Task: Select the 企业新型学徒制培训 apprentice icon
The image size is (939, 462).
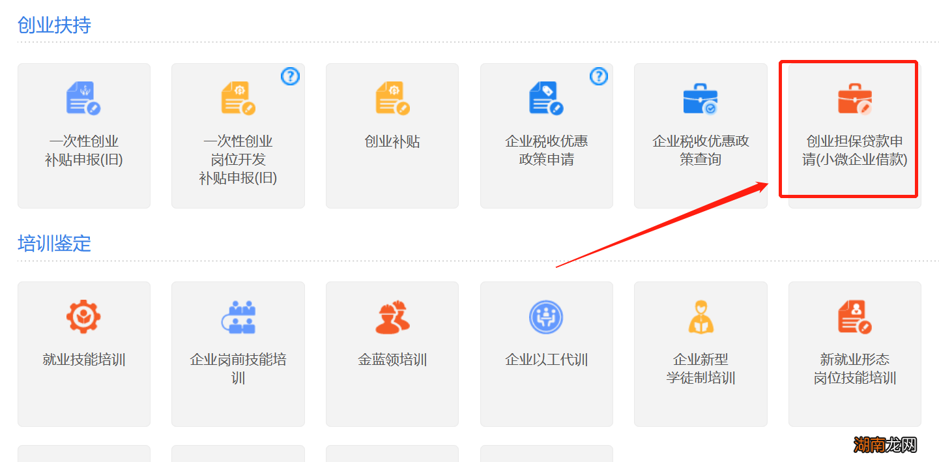Action: pos(701,316)
